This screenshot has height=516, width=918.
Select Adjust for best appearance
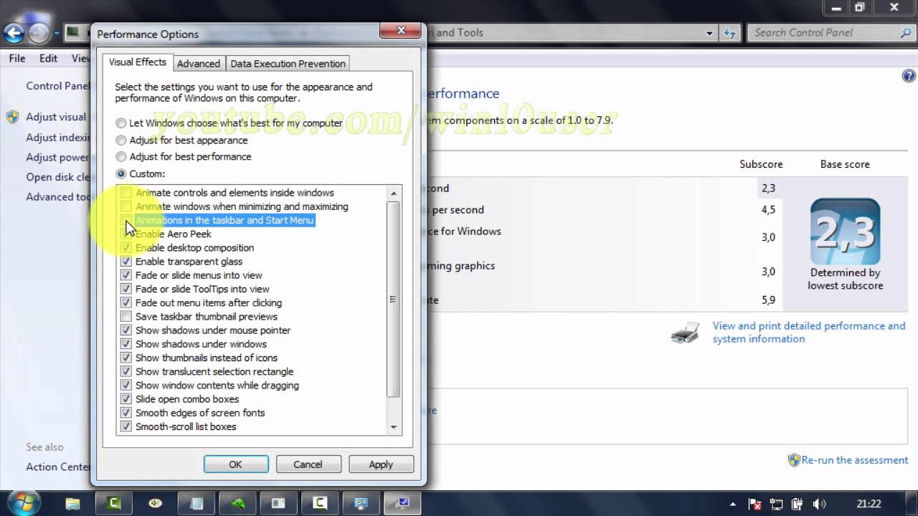[x=121, y=140]
